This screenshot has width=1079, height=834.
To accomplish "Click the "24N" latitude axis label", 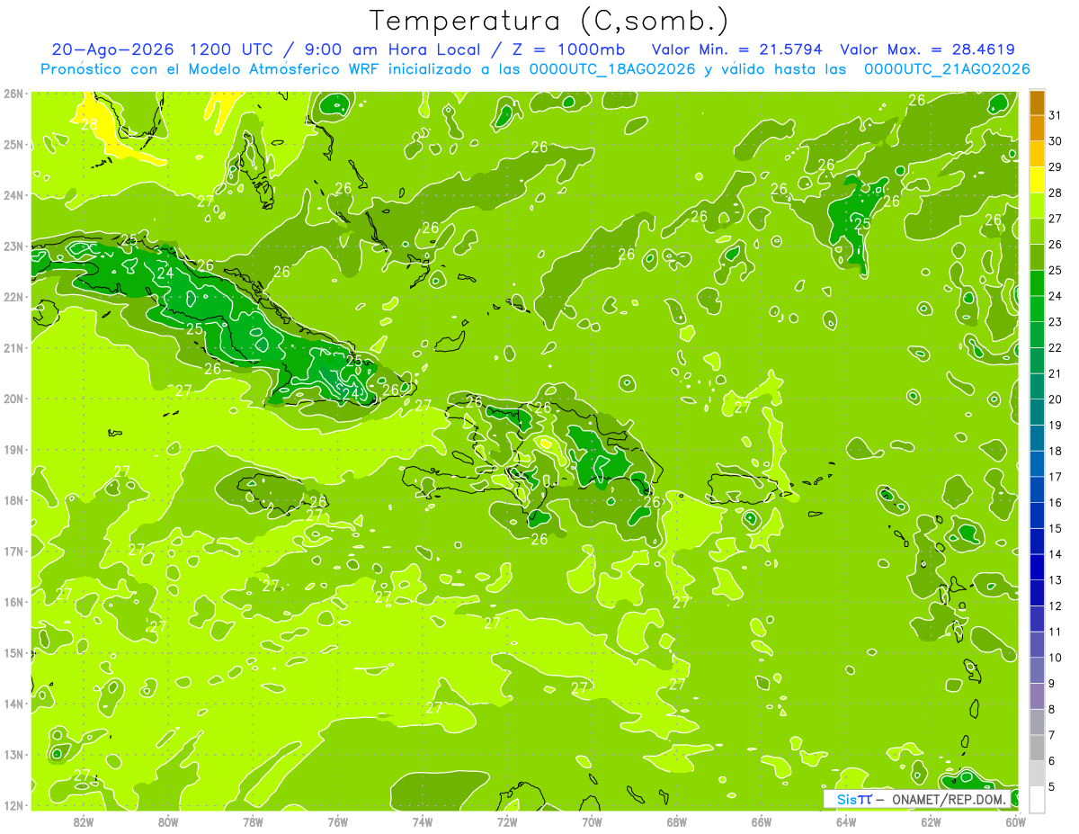I will pos(13,195).
